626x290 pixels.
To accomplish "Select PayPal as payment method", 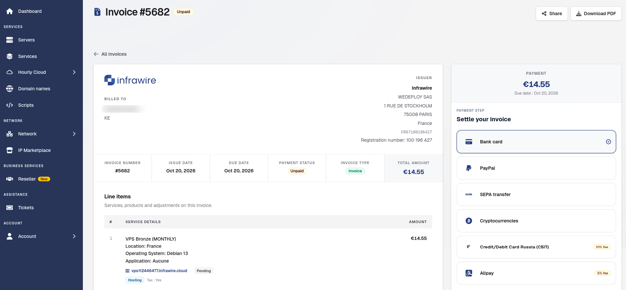I will (x=536, y=168).
